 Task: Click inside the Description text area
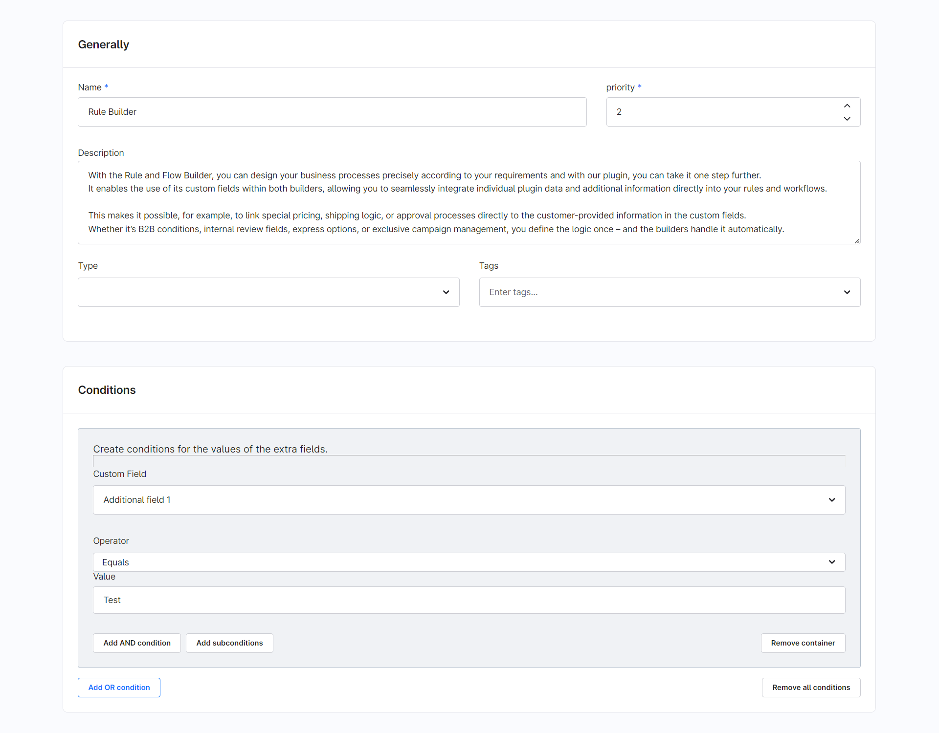point(469,202)
